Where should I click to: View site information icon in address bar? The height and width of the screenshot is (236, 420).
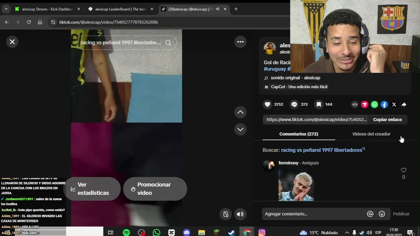tap(53, 22)
